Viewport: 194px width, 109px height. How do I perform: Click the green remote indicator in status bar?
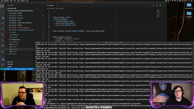2,69
